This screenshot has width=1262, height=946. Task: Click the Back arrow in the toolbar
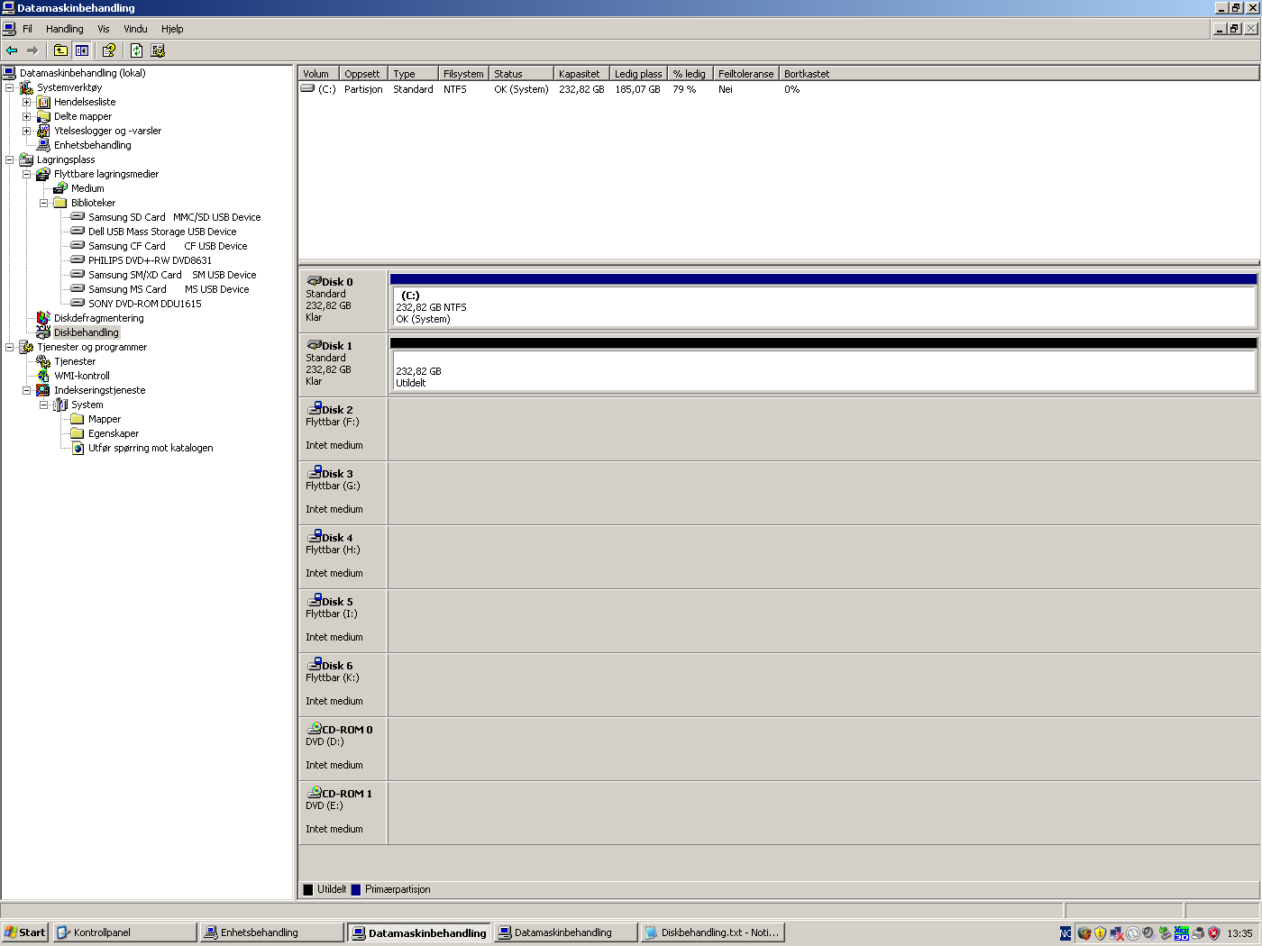pyautogui.click(x=12, y=50)
